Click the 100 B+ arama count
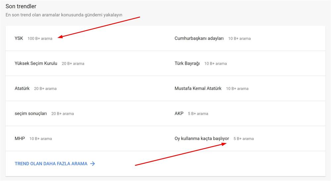Screen dimensions: 331x181 point(40,39)
